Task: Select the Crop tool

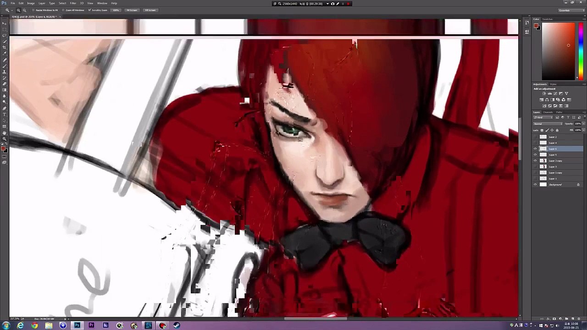Action: tap(5, 48)
